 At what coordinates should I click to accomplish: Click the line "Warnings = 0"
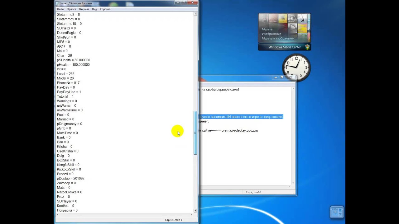[67, 101]
